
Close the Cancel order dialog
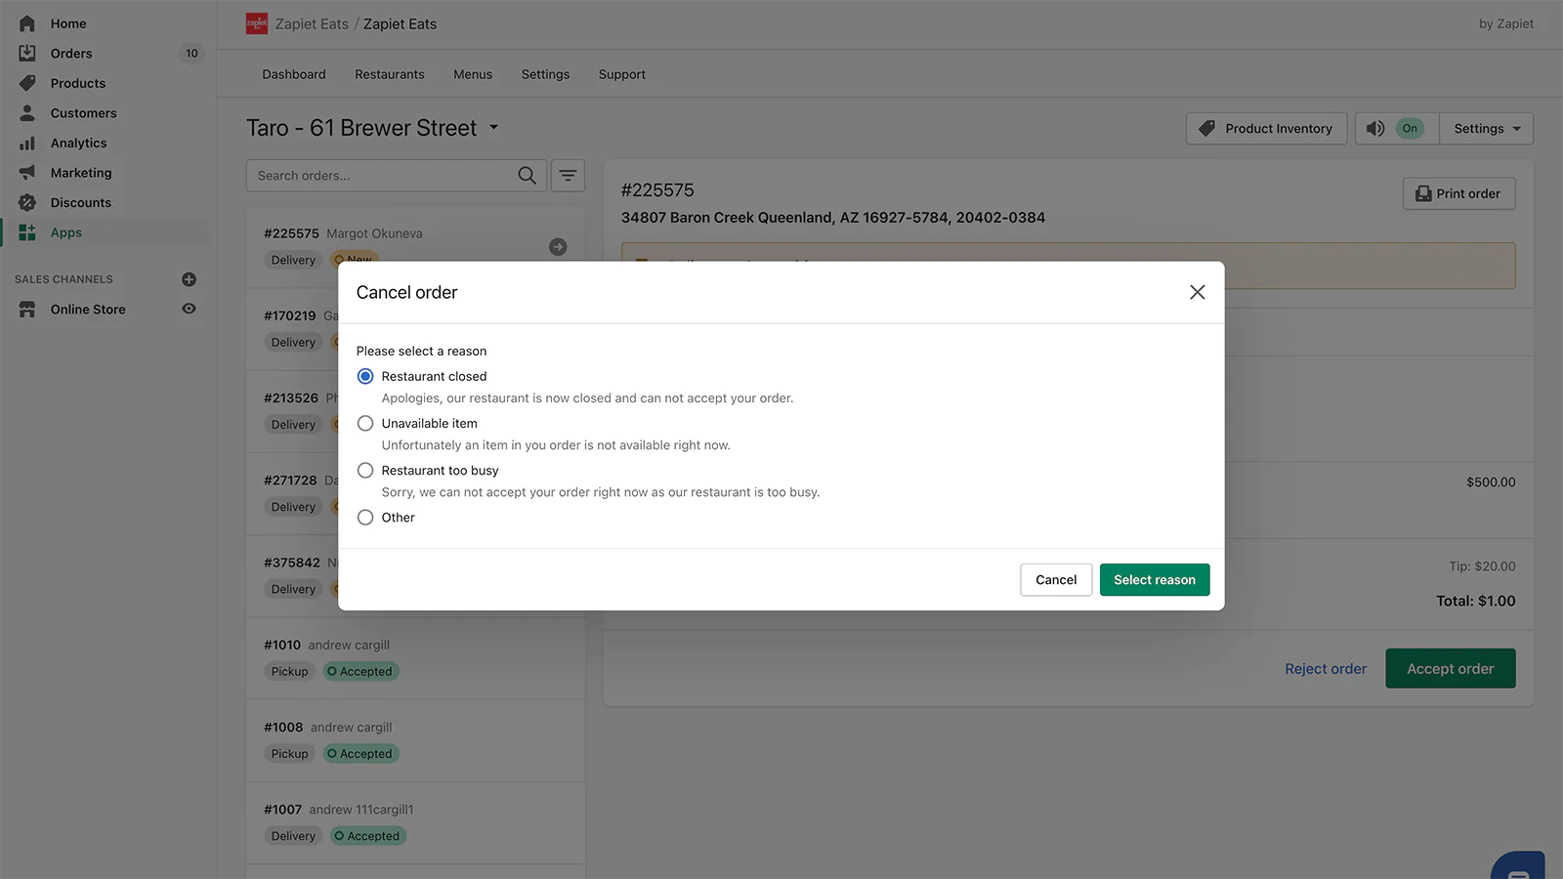(x=1197, y=292)
